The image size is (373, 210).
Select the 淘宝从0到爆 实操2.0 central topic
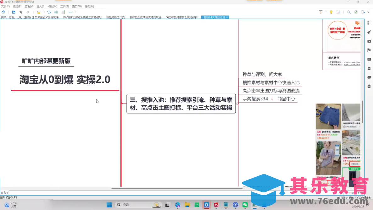coord(65,80)
